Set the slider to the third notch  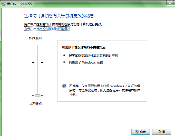pos(38,79)
